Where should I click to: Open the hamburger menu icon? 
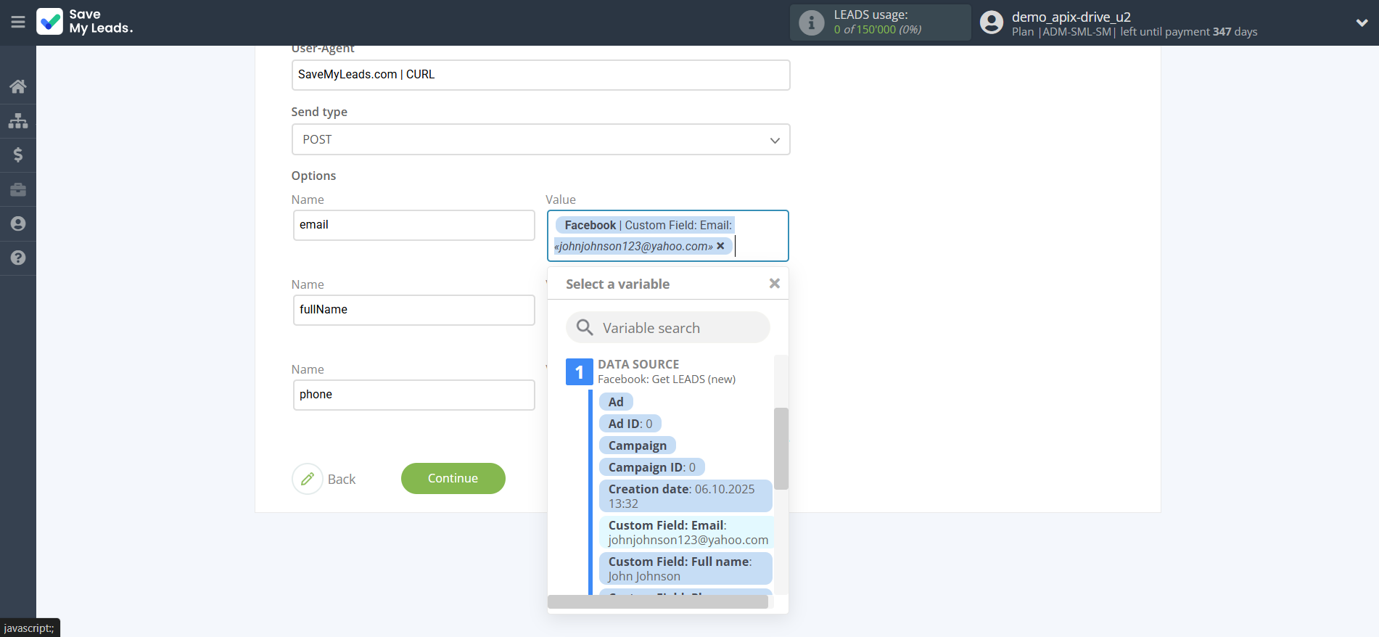click(18, 22)
